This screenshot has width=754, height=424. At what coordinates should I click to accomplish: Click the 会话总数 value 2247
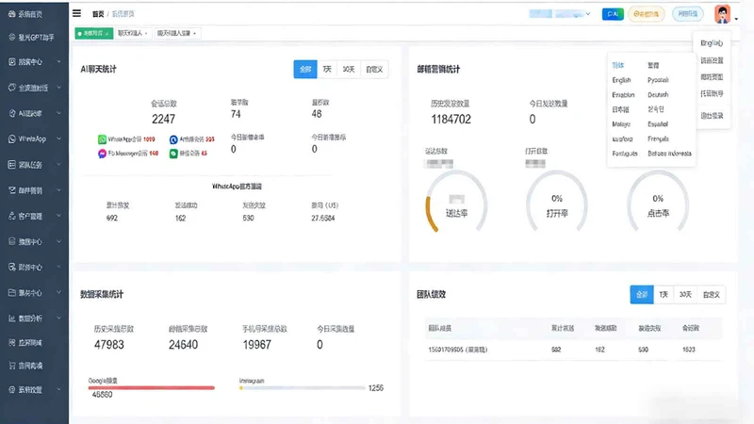coord(163,119)
